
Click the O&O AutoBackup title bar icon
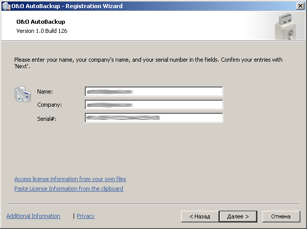point(7,6)
